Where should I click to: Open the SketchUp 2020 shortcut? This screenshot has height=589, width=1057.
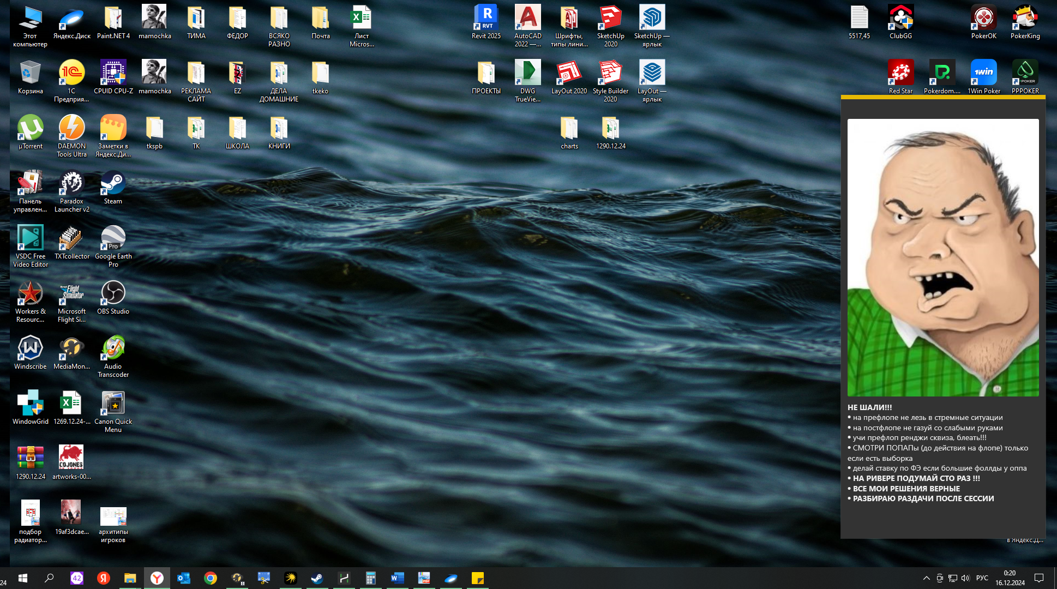[x=610, y=26]
